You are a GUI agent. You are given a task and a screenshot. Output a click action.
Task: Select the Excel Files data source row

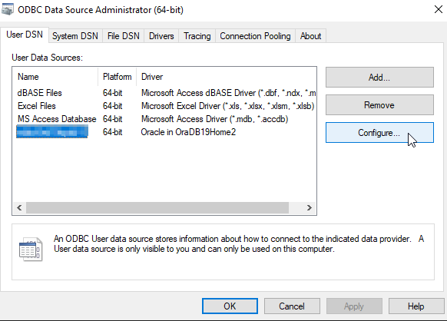click(166, 106)
